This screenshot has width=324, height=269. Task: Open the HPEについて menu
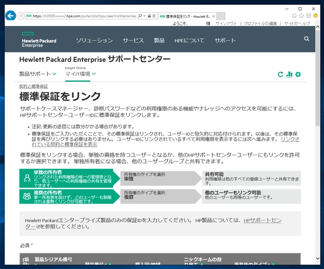(x=189, y=40)
